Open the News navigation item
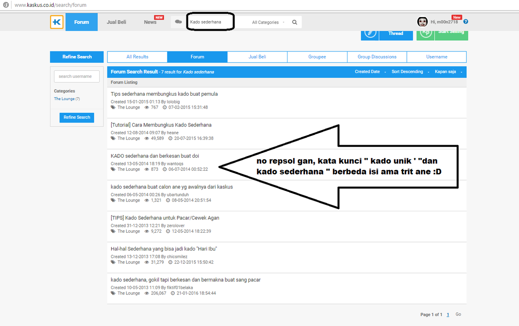The width and height of the screenshot is (519, 326). (x=150, y=22)
